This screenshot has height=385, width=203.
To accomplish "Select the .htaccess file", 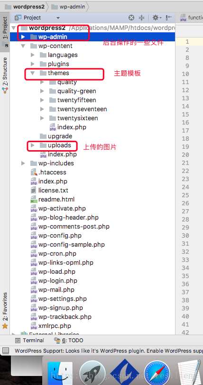I will pos(48,173).
